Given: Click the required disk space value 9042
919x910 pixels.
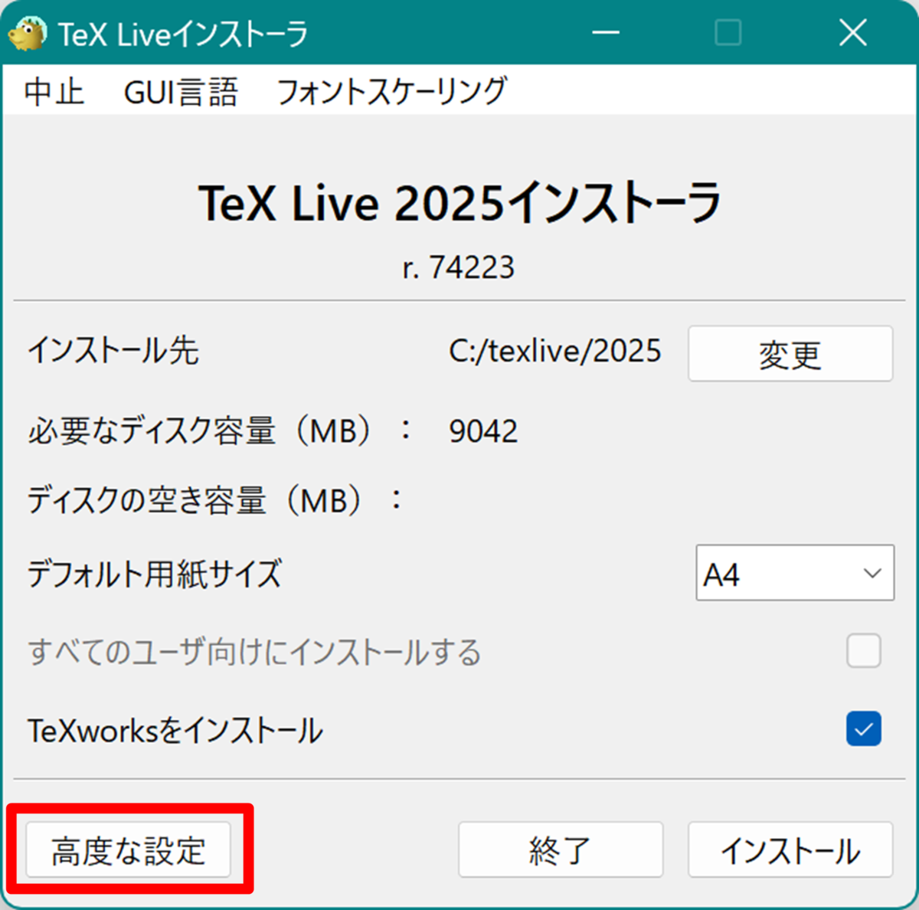Looking at the screenshot, I should [x=483, y=432].
